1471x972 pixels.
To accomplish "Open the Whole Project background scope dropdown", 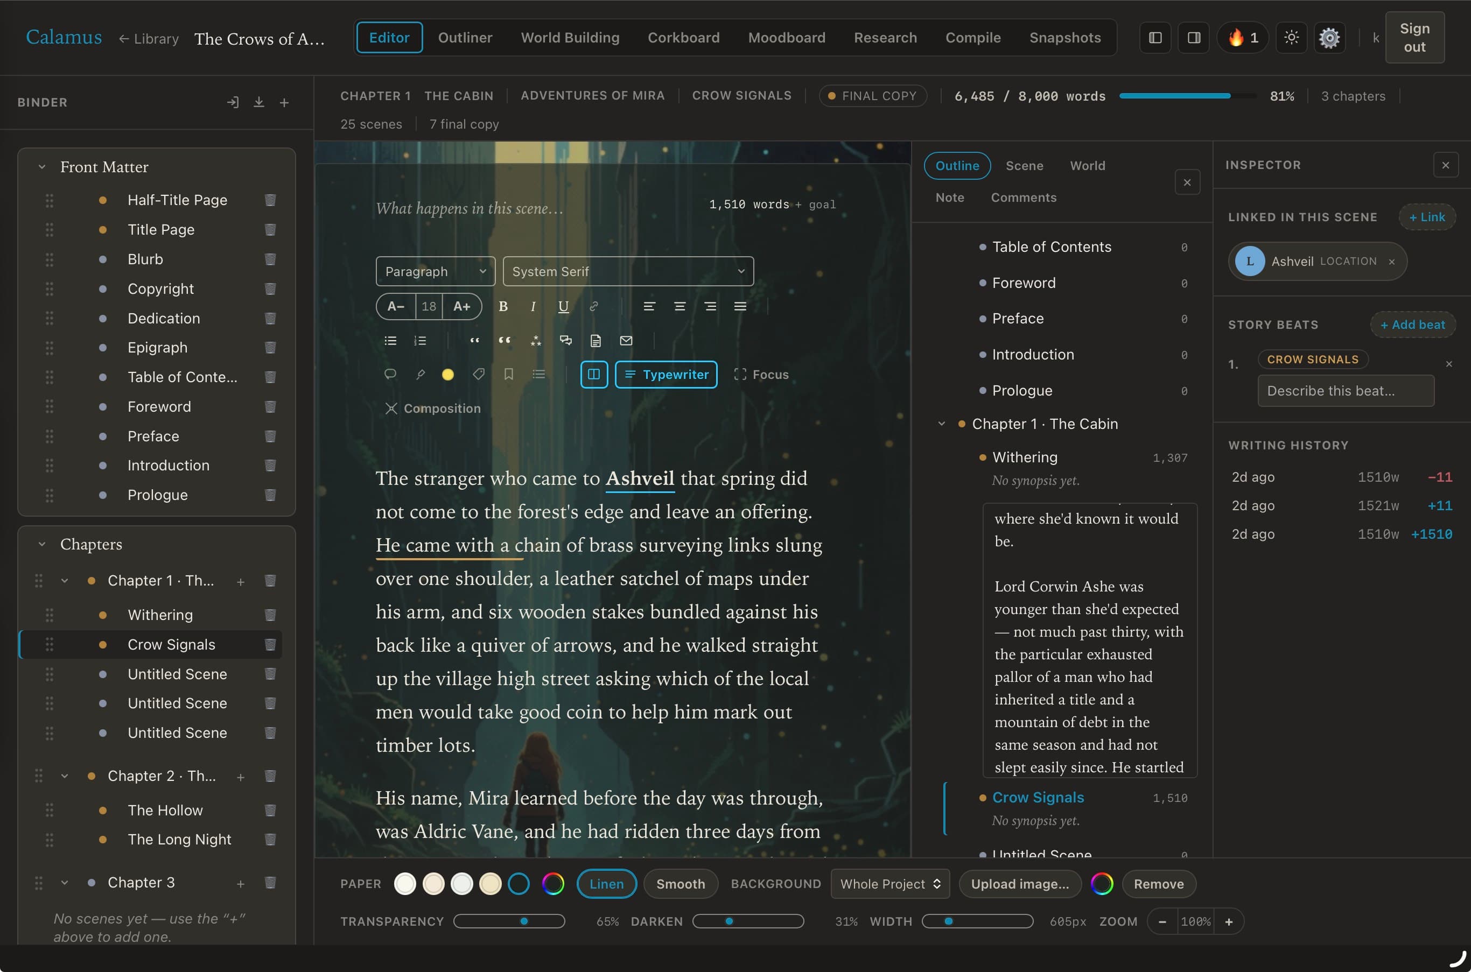I will (890, 884).
